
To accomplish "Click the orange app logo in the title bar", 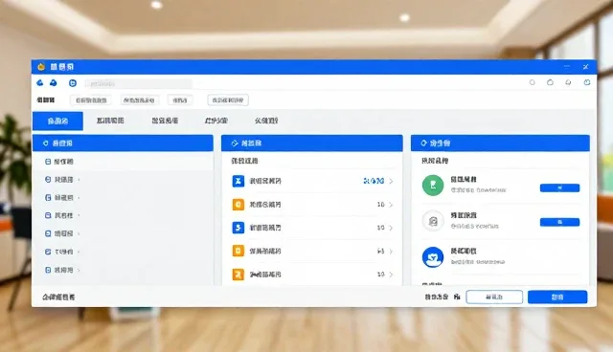I will (x=41, y=67).
